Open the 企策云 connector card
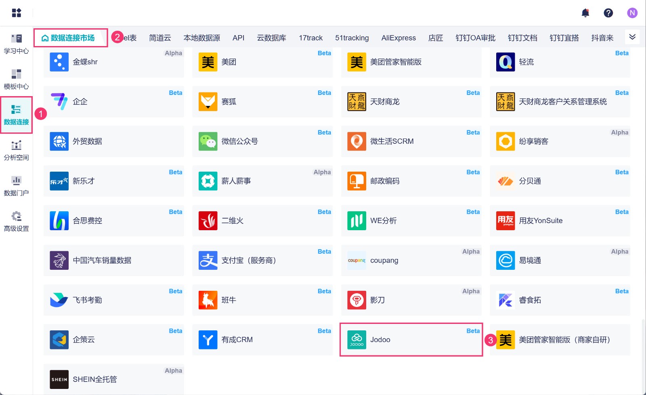This screenshot has width=646, height=395. pyautogui.click(x=114, y=340)
